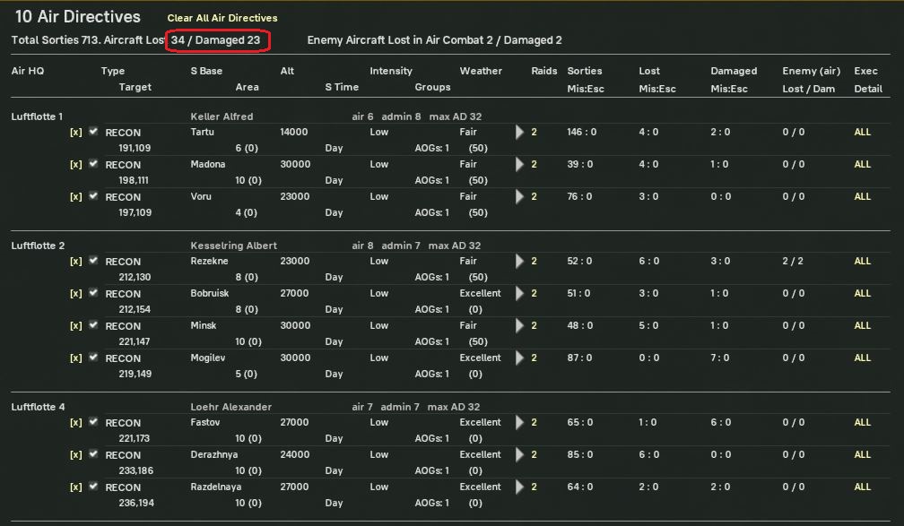Viewport: 904px width, 526px height.
Task: Click Clear All Air Directives
Action: [x=222, y=18]
